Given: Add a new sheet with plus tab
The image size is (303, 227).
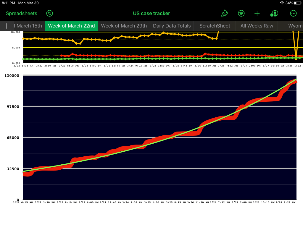Looking at the screenshot, I should click(x=7, y=26).
